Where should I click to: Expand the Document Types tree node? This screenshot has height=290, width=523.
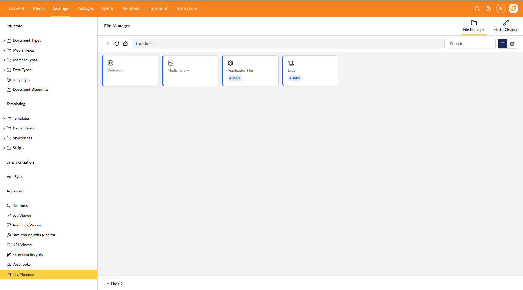click(4, 41)
